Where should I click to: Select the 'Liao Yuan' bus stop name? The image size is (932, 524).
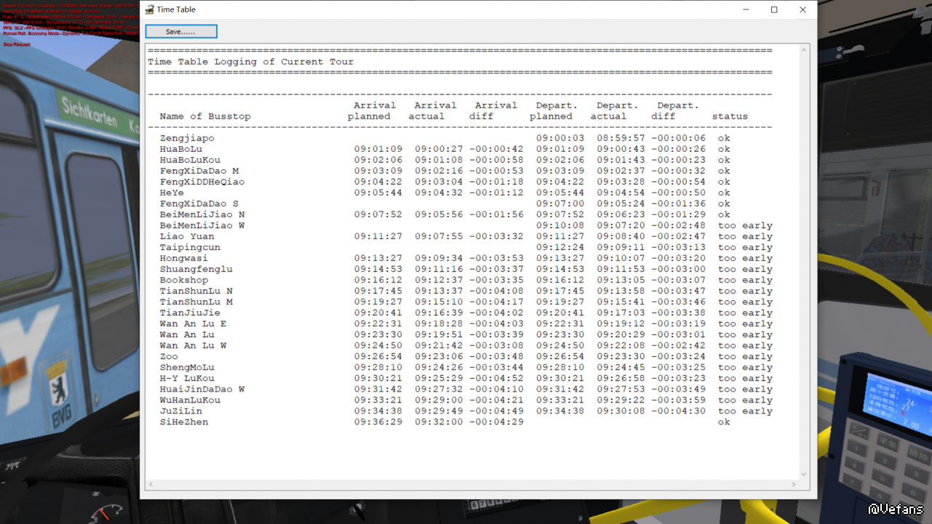(x=187, y=236)
